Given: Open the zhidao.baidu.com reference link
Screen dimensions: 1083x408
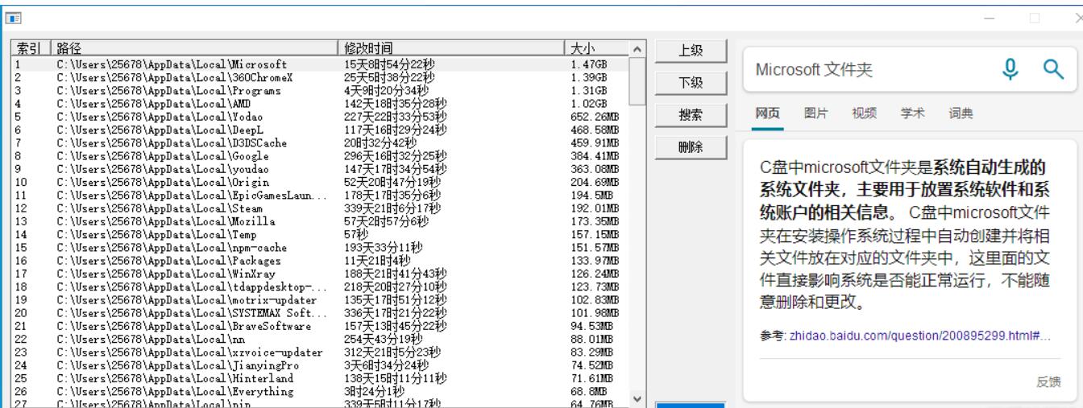Looking at the screenshot, I should coord(920,334).
